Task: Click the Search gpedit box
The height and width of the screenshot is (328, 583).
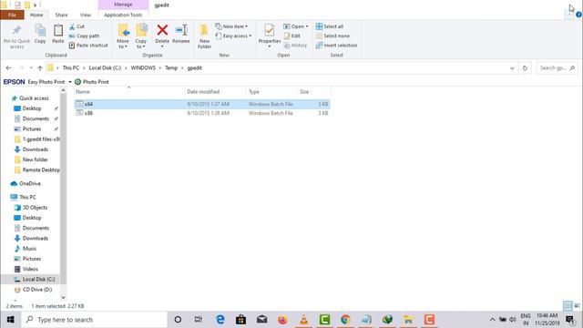Action: tap(557, 68)
